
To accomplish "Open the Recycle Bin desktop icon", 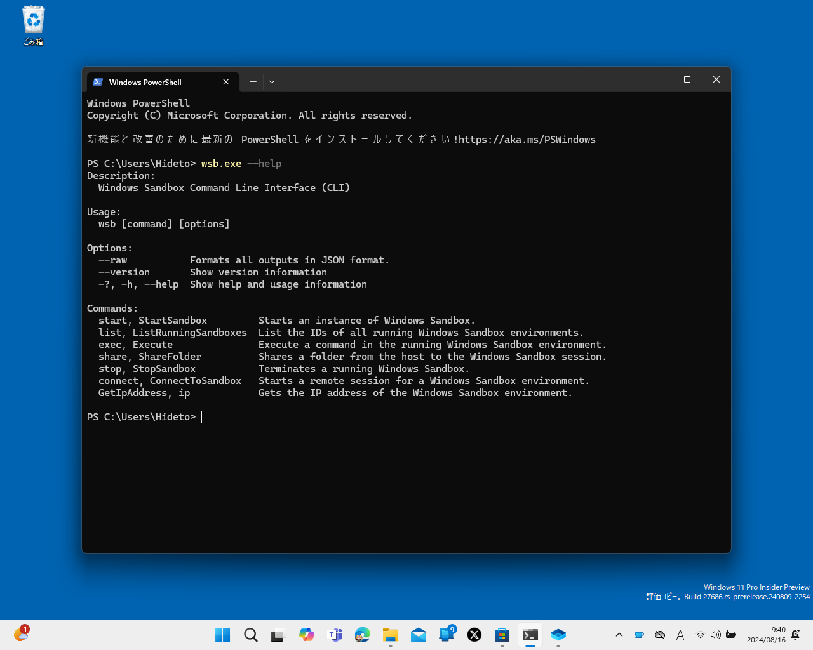I will click(33, 26).
